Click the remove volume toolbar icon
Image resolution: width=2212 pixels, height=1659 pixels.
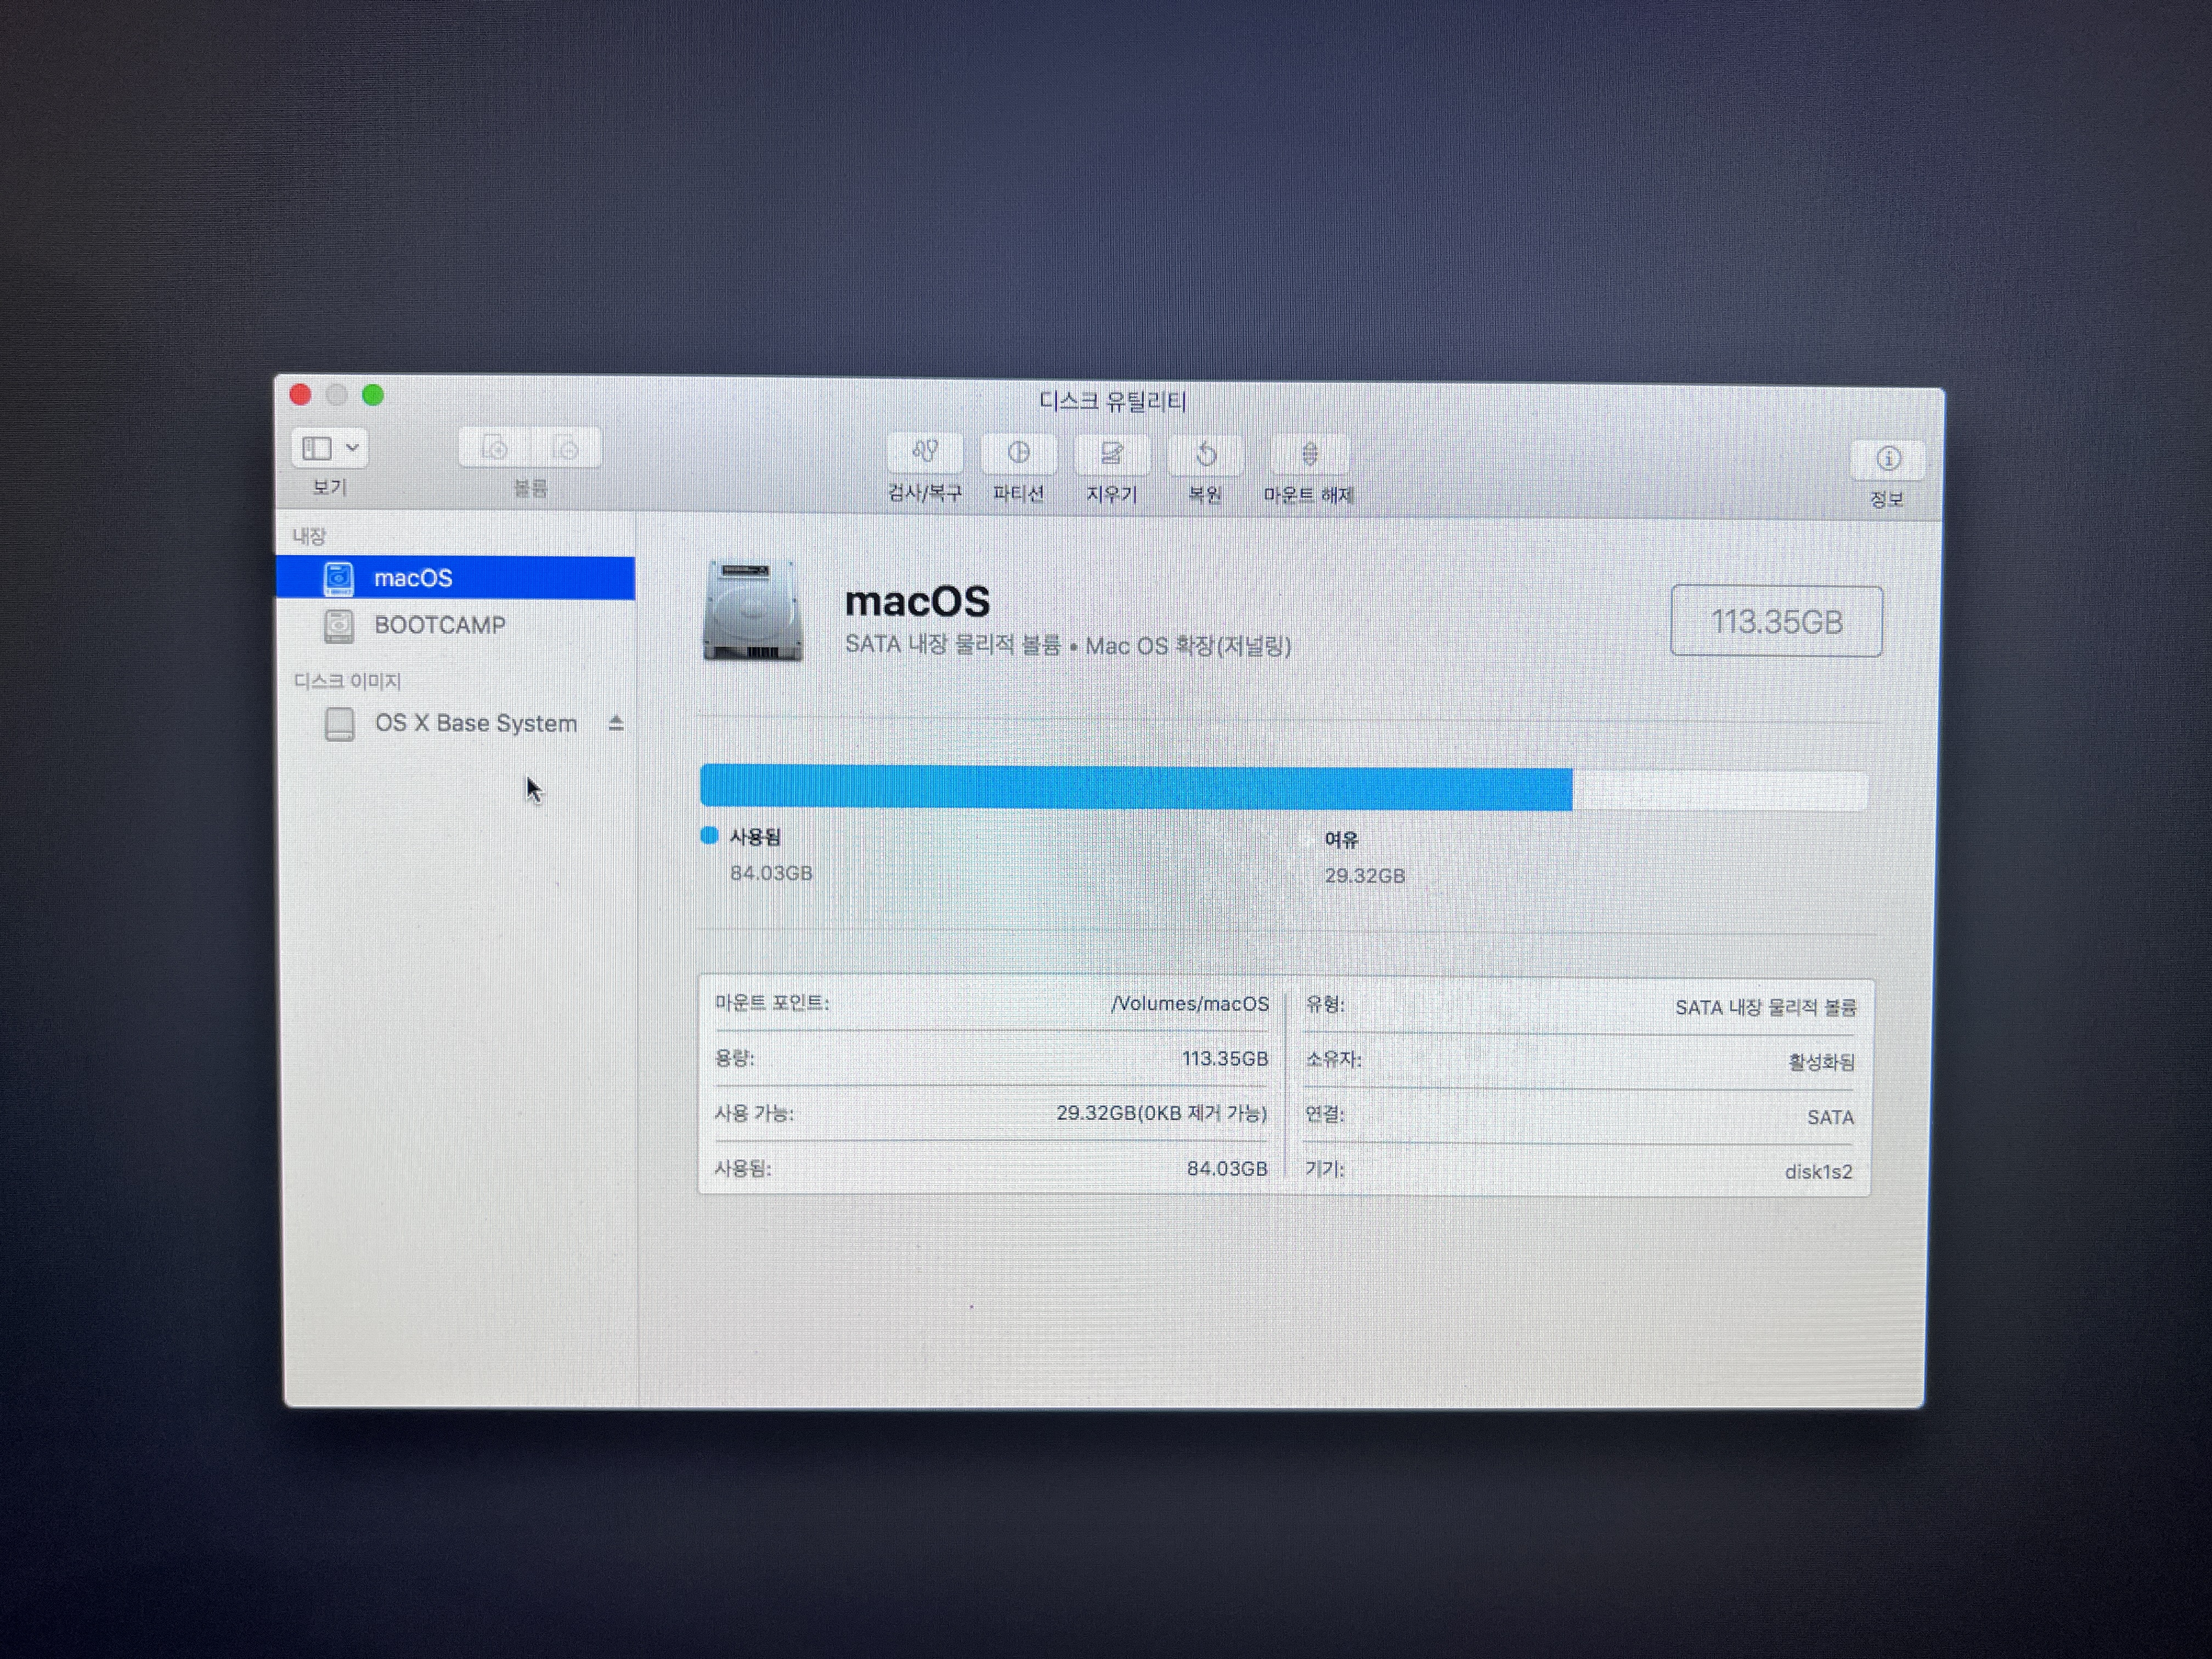coord(566,448)
